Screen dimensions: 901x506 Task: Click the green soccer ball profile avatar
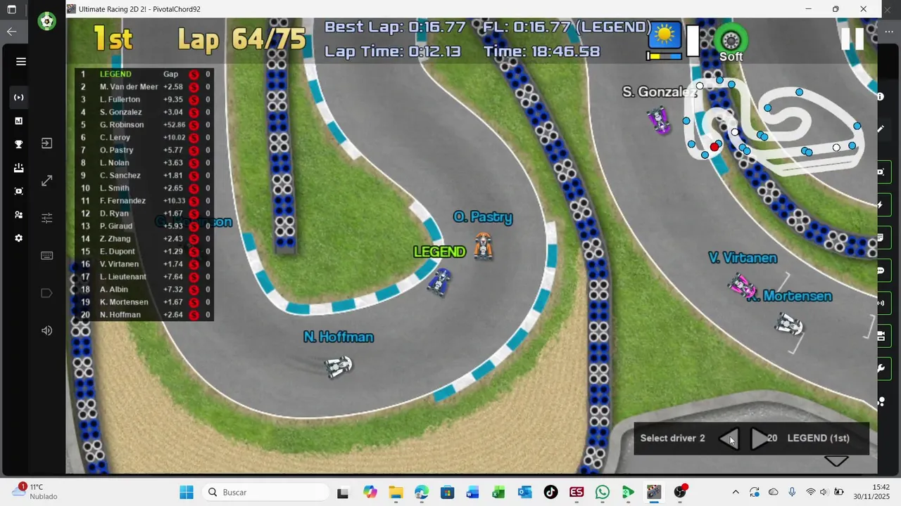click(x=46, y=22)
